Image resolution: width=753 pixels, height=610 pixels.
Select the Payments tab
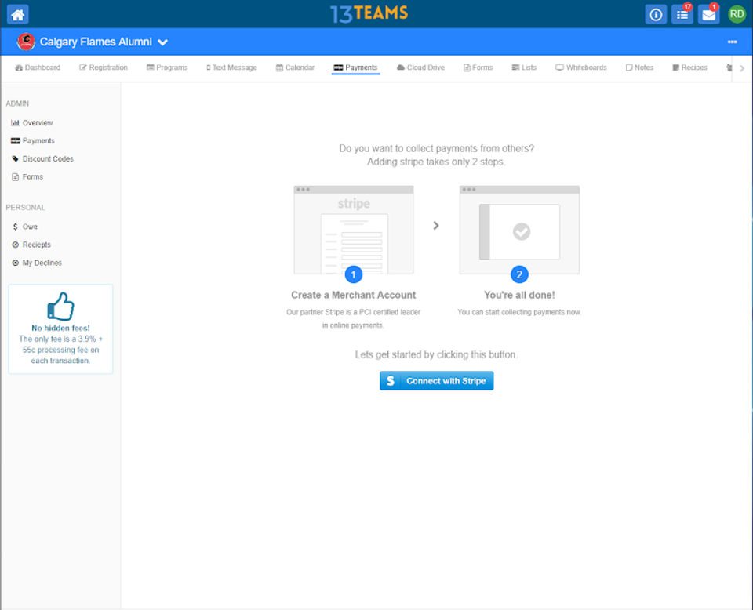coord(355,67)
